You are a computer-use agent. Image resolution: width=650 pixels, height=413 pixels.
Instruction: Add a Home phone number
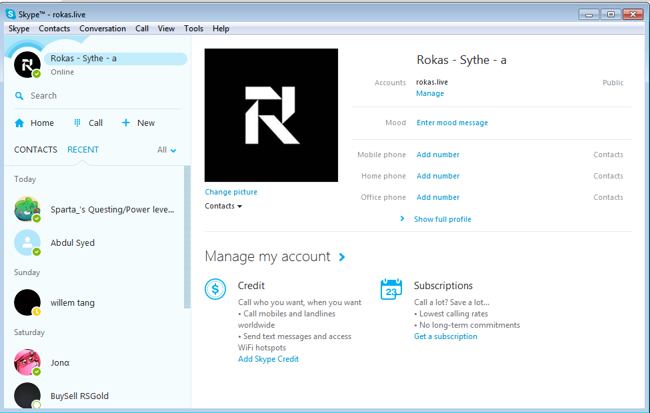pyautogui.click(x=438, y=176)
